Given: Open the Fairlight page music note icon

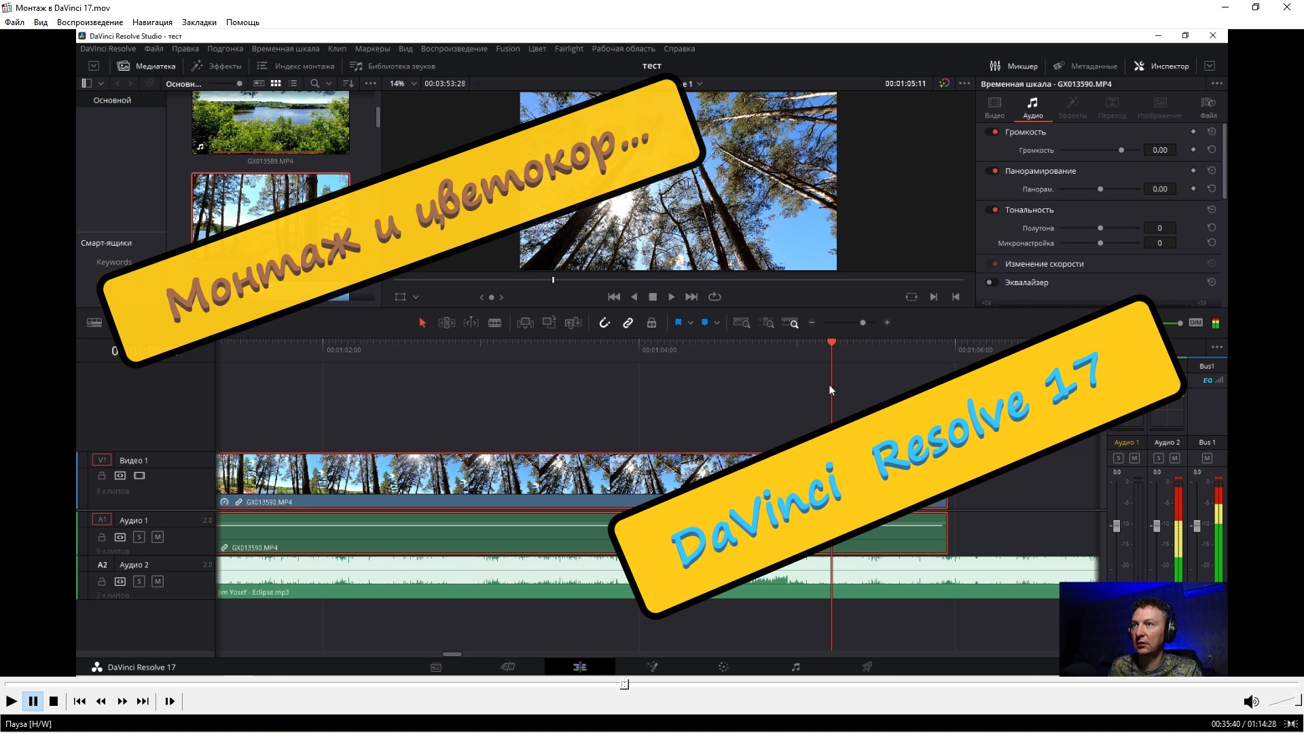Looking at the screenshot, I should [795, 667].
